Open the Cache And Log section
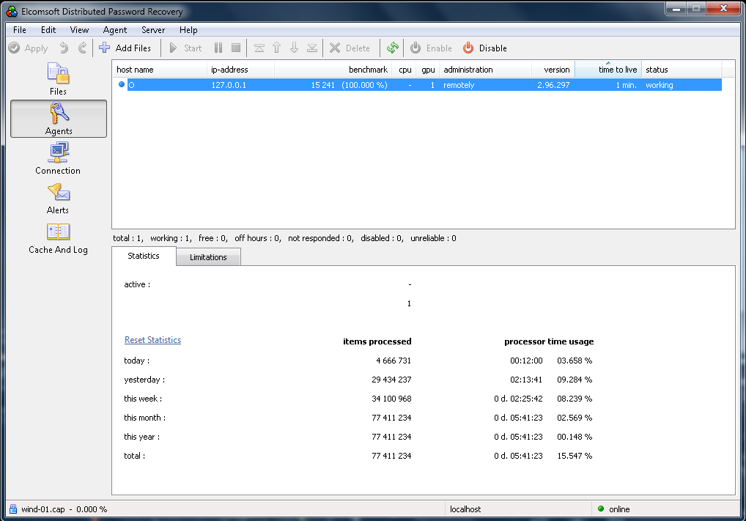Screen dimensions: 746x521 58,238
